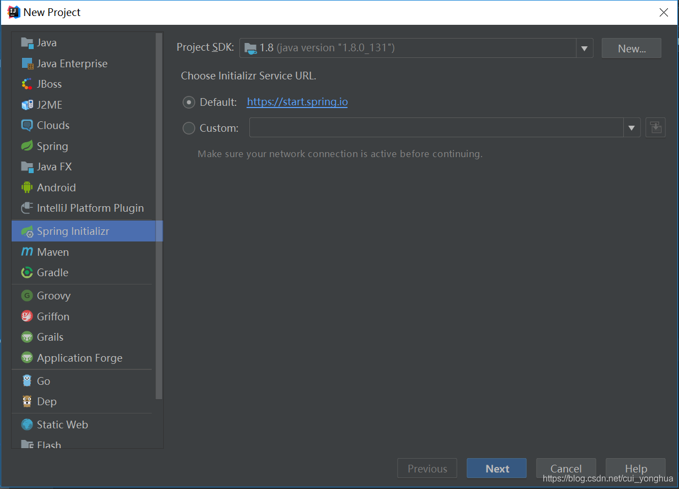Click the Application Forge icon
Viewport: 679px width, 489px height.
pos(27,358)
